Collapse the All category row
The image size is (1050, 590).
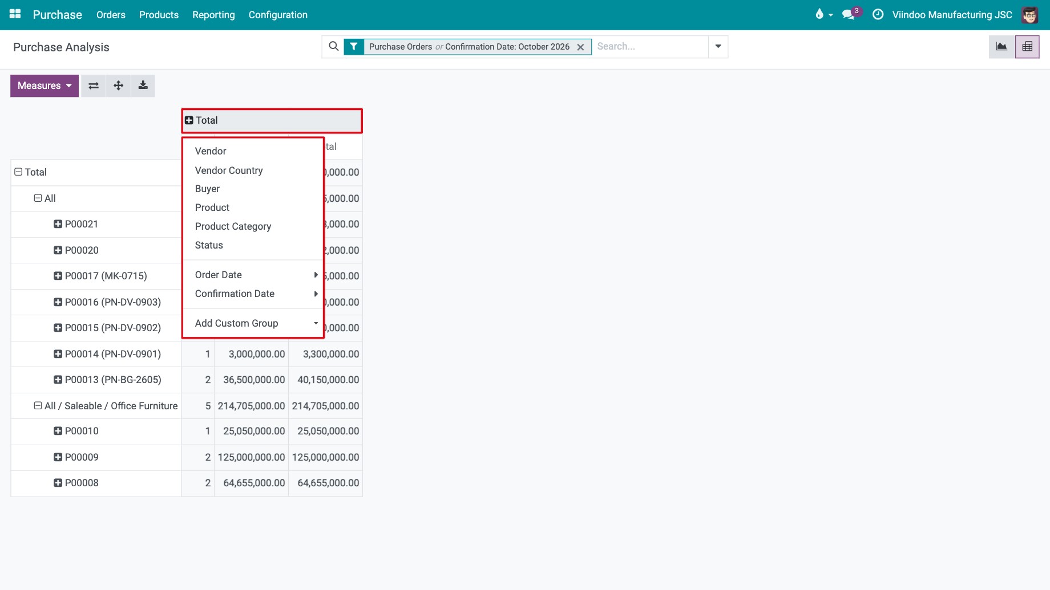pos(38,198)
